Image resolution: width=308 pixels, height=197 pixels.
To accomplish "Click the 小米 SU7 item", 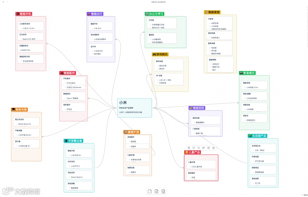I will (x=98, y=28).
